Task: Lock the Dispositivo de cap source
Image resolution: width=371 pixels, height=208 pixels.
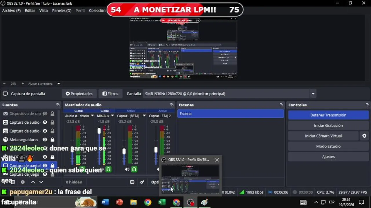Action: pos(52,114)
